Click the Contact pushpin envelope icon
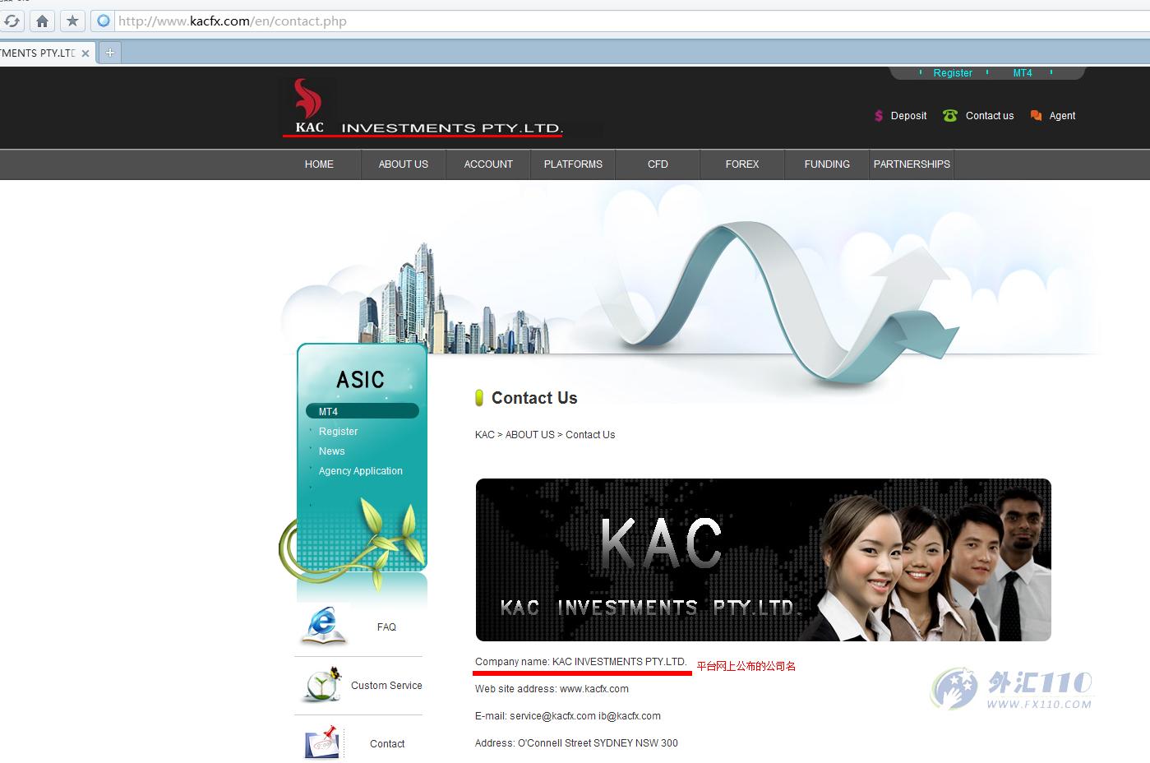Viewport: 1150px width, 763px height. [x=322, y=742]
